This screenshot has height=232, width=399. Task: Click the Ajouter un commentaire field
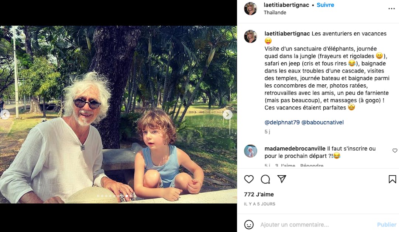tap(316, 225)
